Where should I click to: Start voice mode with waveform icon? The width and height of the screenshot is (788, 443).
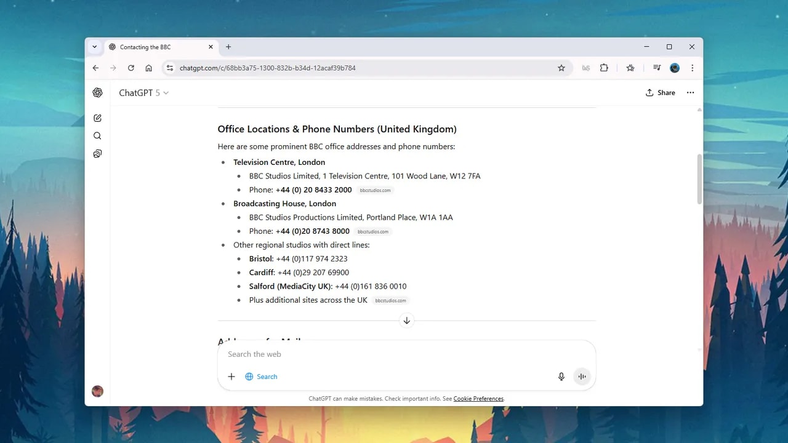(582, 377)
